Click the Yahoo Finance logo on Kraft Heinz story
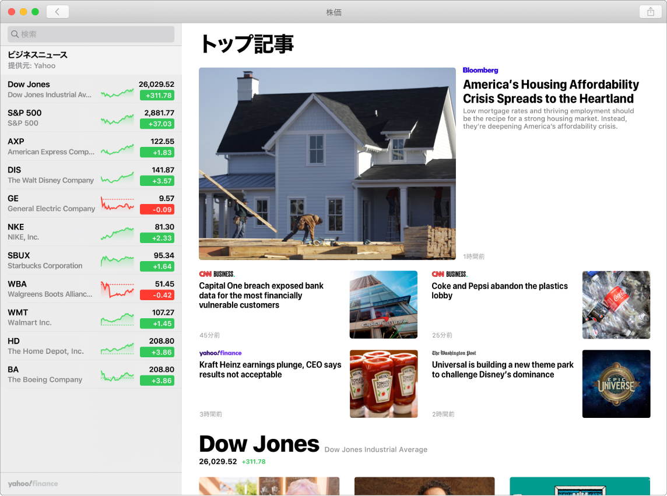Viewport: 667px width, 496px height. 220,353
